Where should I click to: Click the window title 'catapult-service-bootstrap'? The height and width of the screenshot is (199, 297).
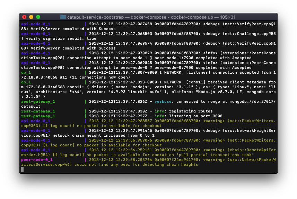tap(95, 17)
